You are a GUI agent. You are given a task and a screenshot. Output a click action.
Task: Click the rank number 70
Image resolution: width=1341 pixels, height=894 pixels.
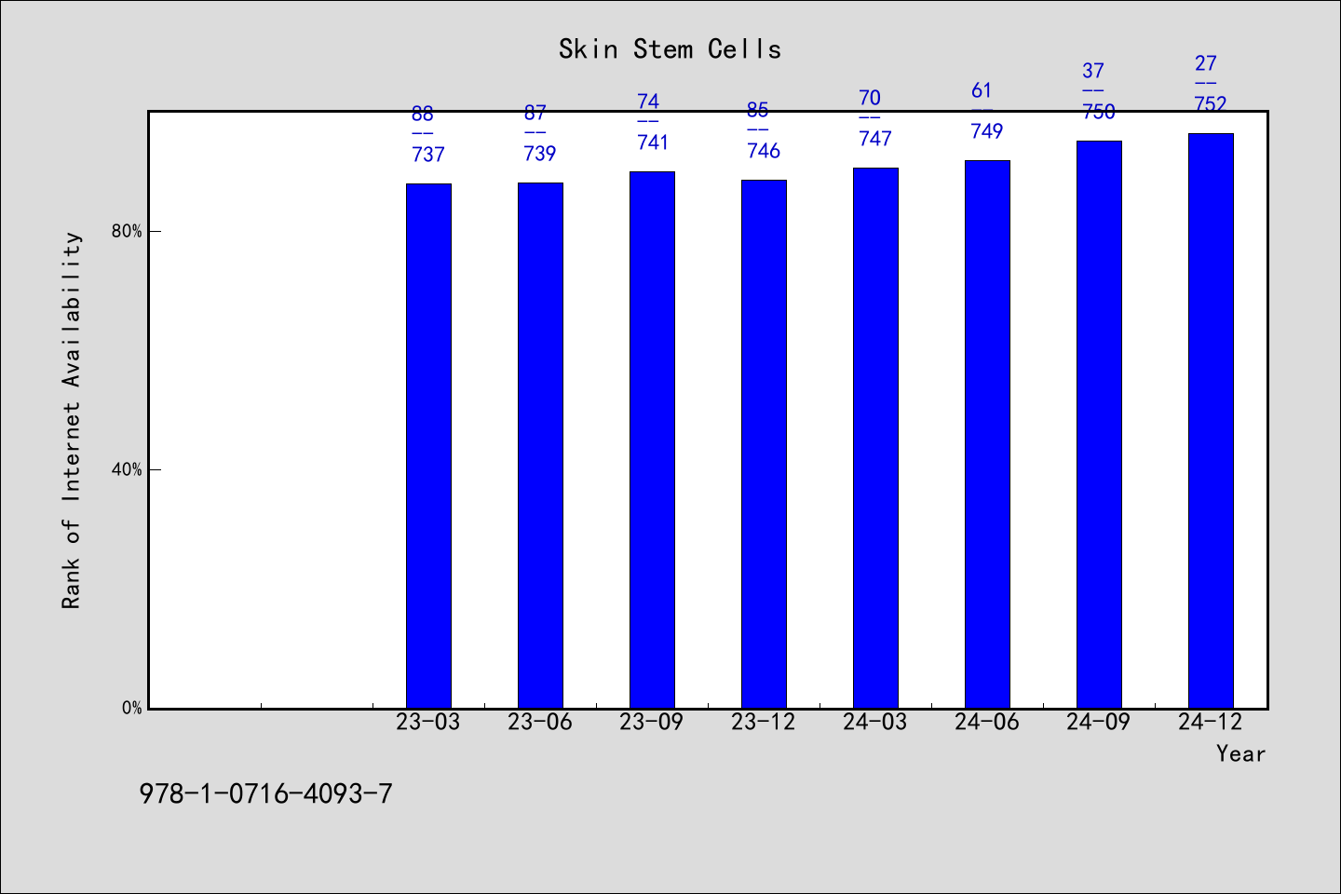pos(870,98)
